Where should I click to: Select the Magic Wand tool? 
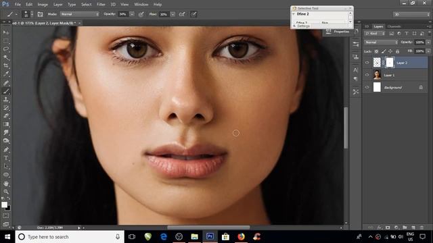6,57
